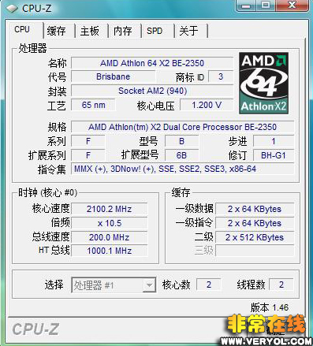Minimize the CPU-Z window
Viewport: 313px width, 346px height.
pos(246,6)
